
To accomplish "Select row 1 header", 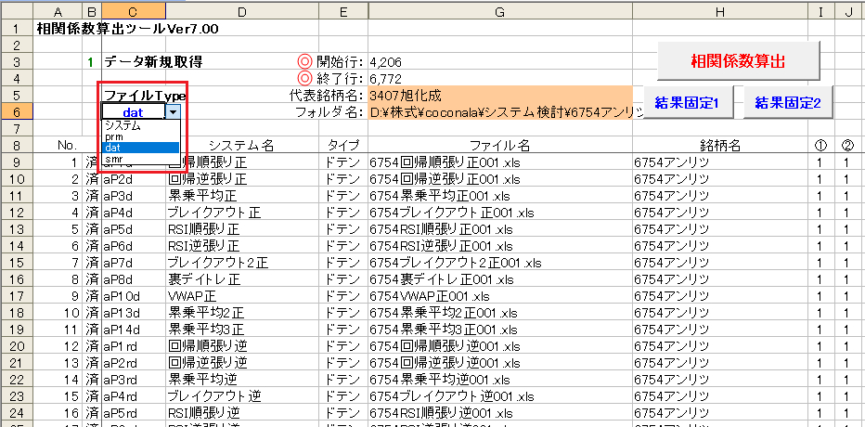I will [16, 29].
